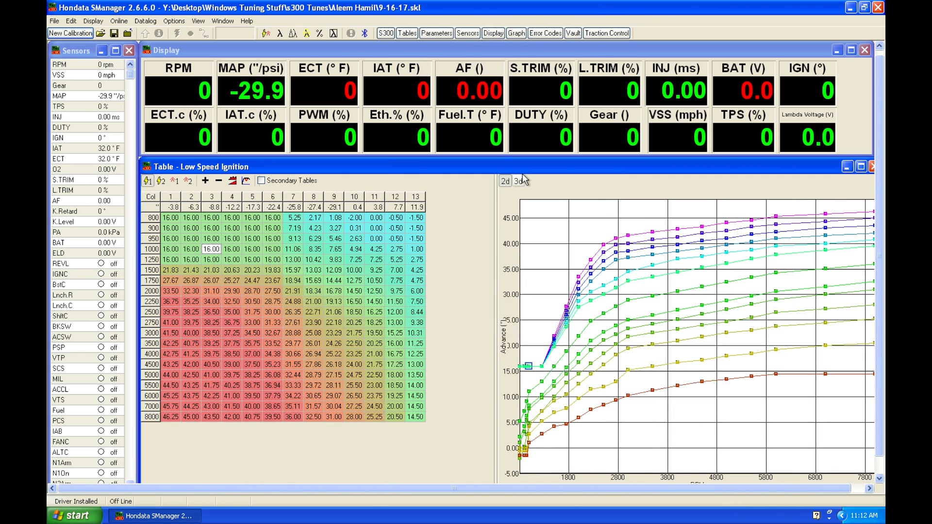Open the Options menu

click(174, 21)
